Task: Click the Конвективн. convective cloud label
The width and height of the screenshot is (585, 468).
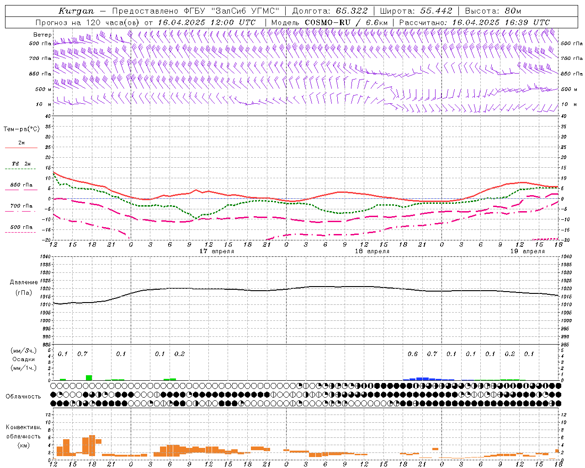Action: coord(24,427)
